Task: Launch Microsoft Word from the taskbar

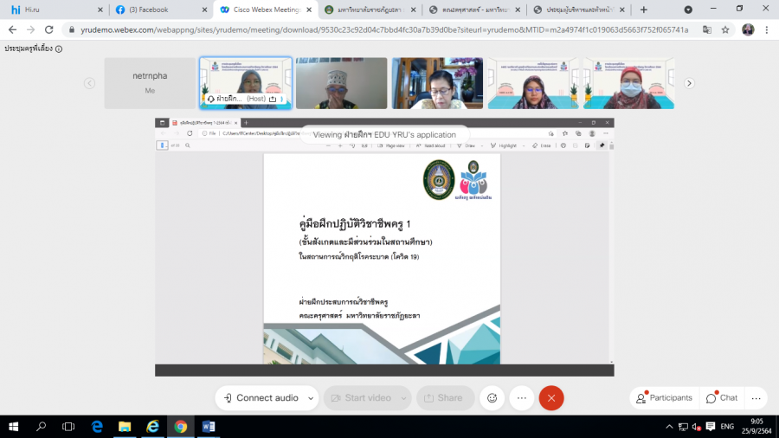Action: pos(208,427)
